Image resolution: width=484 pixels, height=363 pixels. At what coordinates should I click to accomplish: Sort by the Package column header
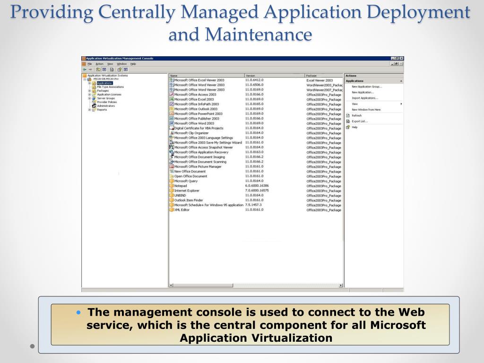click(x=324, y=76)
